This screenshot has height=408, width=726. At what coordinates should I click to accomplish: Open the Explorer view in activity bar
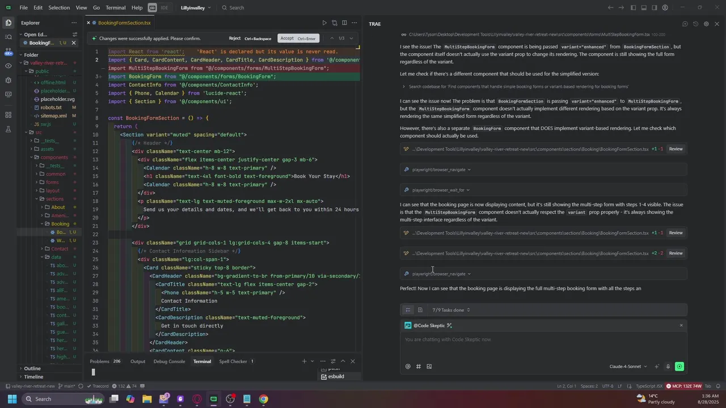tap(8, 23)
